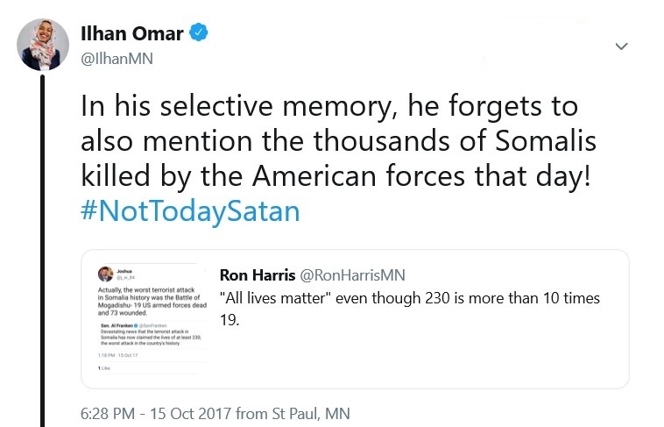Open the #NotTodaySatan hashtag
This screenshot has height=427, width=664.
pos(190,211)
